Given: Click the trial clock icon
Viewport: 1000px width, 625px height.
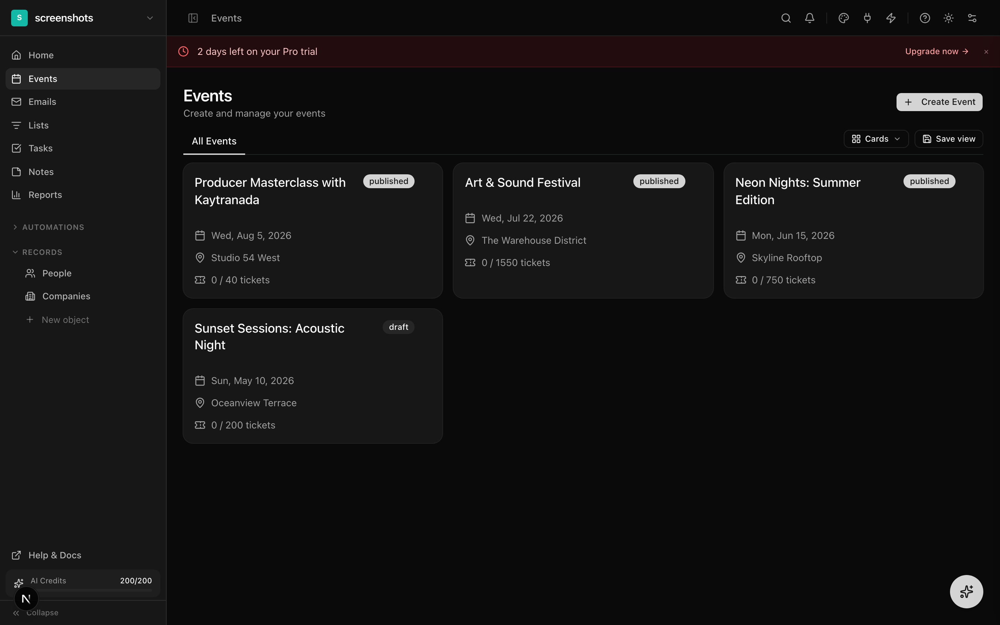Looking at the screenshot, I should click(x=183, y=51).
